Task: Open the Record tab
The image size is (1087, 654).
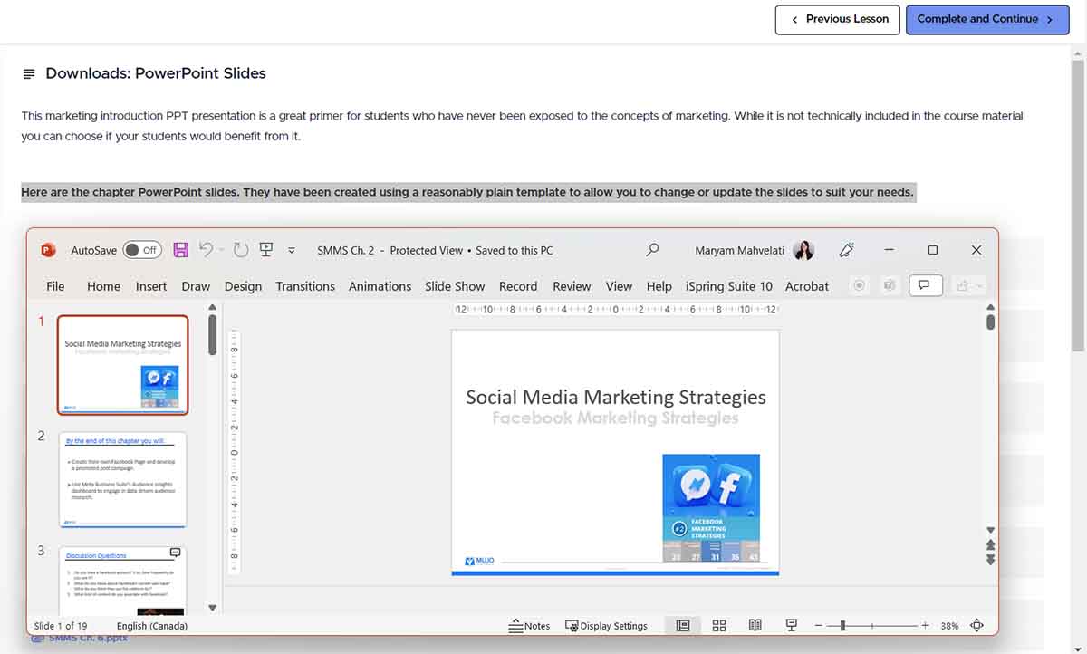Action: coord(518,286)
